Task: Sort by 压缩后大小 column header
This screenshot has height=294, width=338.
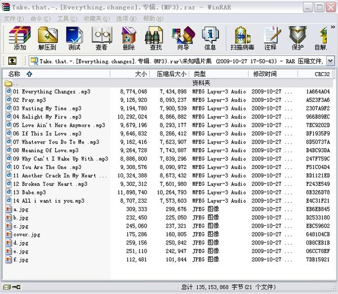Action: tap(170, 74)
